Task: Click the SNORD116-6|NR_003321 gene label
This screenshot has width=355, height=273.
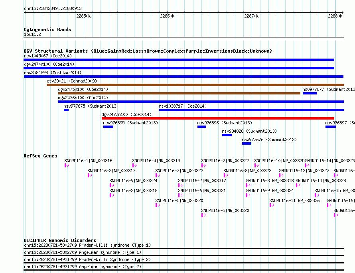Action: (202, 191)
